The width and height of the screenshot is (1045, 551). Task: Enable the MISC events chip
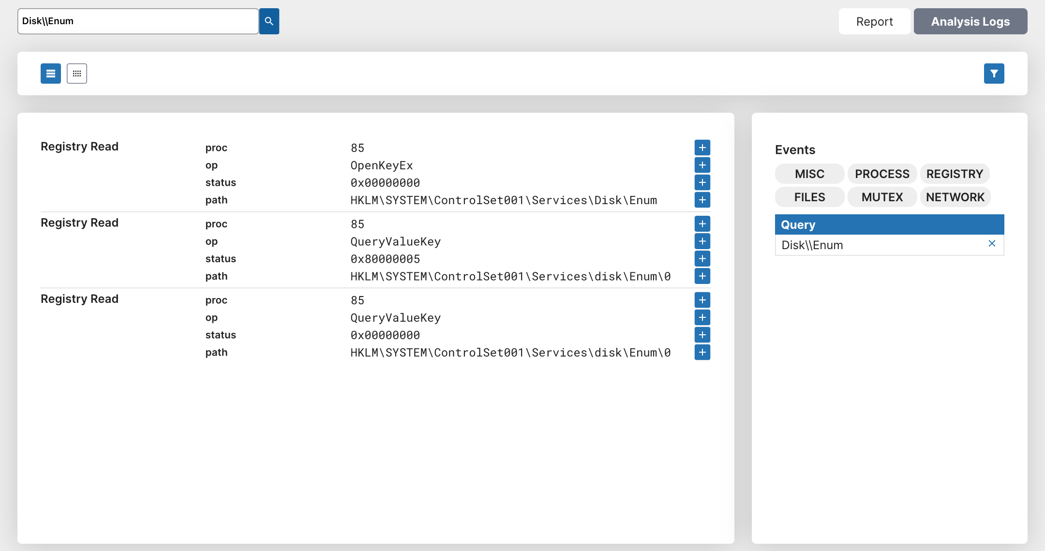(809, 174)
